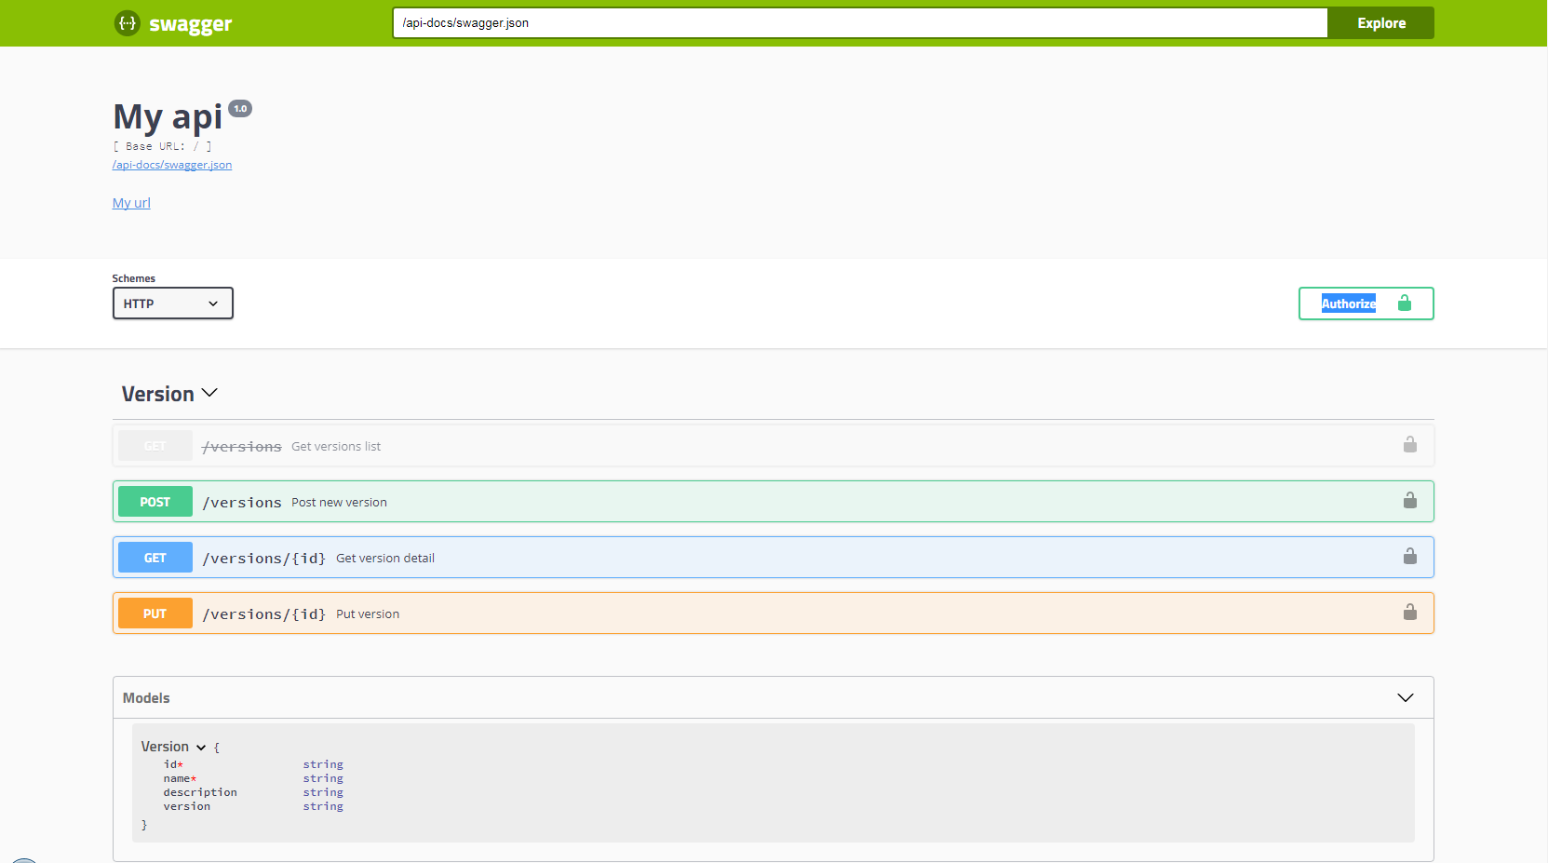Click the POST method badge

pos(155,501)
